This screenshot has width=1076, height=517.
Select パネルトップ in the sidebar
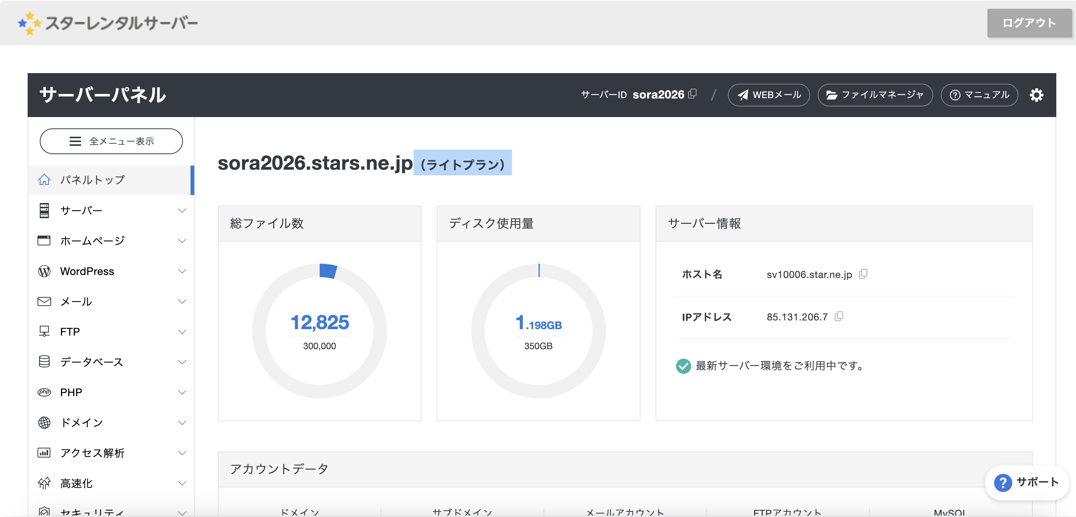tap(93, 180)
